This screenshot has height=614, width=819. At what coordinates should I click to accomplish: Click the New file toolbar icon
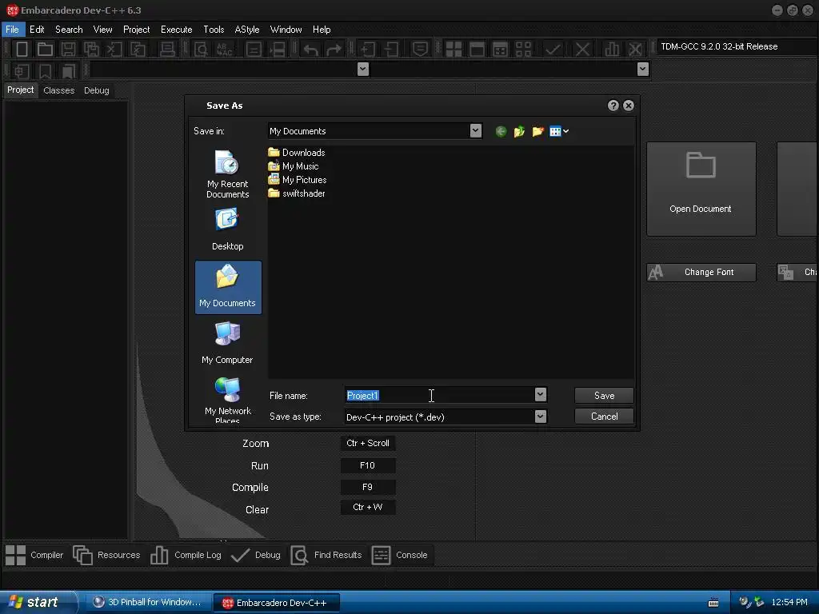(x=22, y=50)
